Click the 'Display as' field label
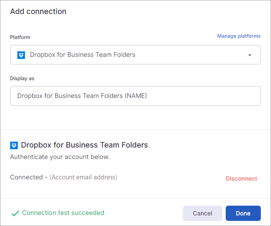Screen dimensions: 271x226 point(22,78)
